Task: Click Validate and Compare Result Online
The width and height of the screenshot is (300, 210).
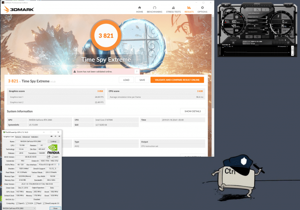Action: pos(177,80)
